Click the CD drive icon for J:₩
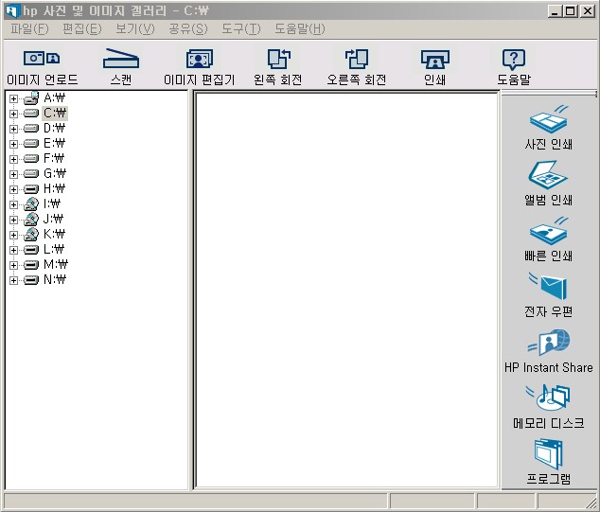 31,220
